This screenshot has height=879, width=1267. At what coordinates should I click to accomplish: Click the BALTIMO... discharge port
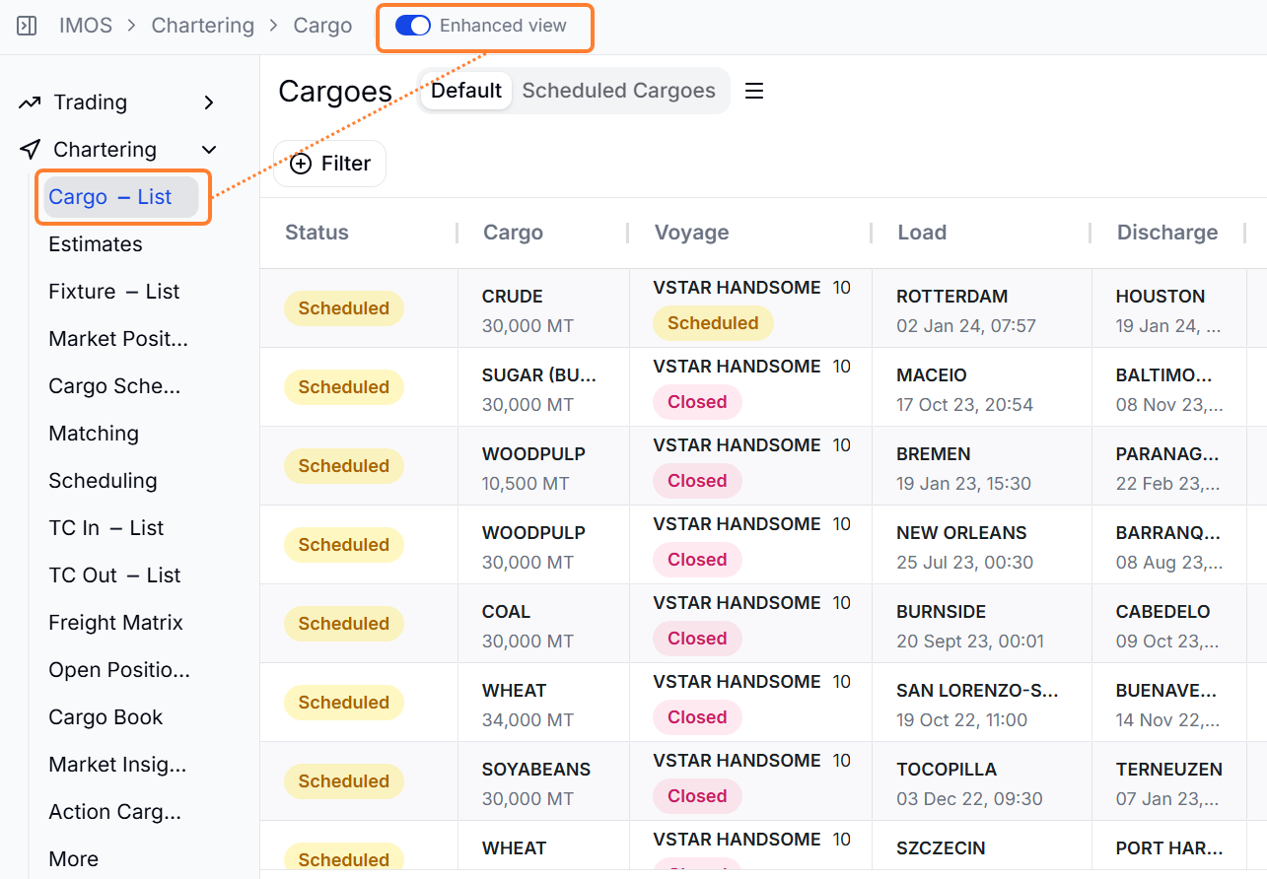coord(1163,375)
